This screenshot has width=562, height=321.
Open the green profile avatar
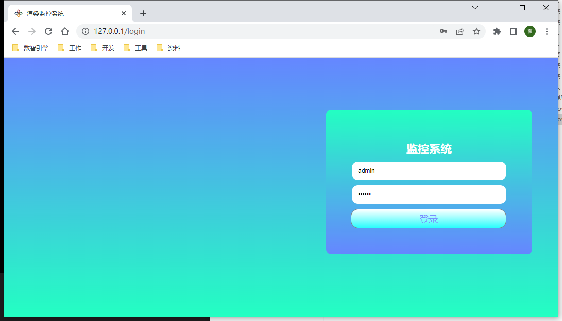click(530, 31)
